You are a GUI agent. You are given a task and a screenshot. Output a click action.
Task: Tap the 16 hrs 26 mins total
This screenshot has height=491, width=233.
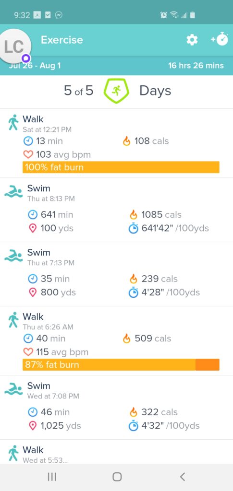(x=196, y=66)
